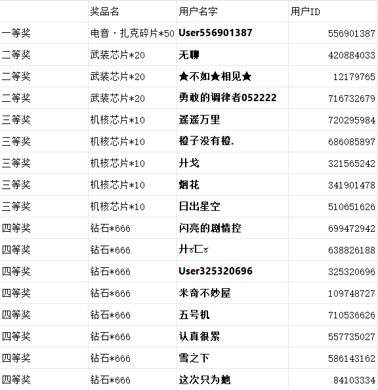
Task: Click the 一等奖 cell
Action: 44,33
